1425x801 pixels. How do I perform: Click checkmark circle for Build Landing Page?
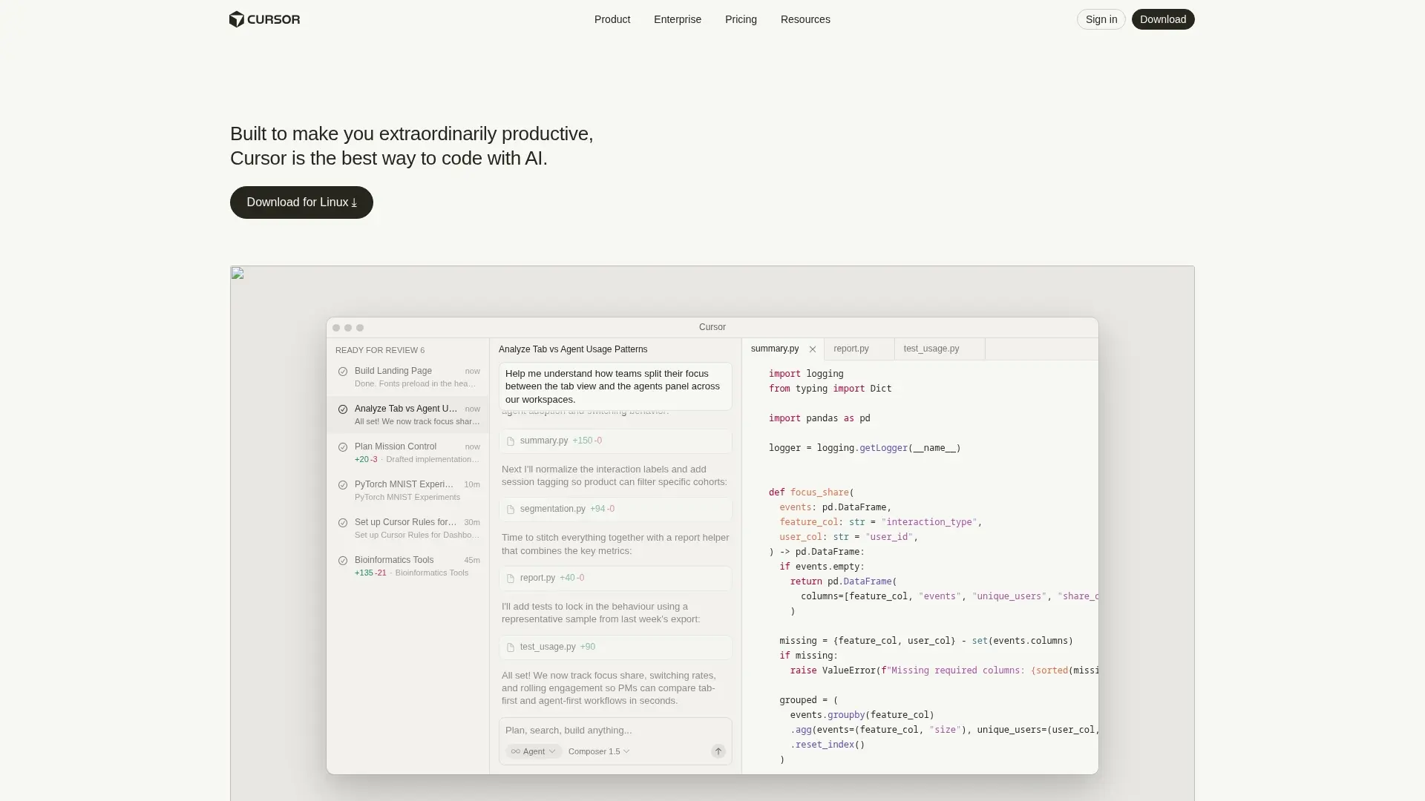point(343,372)
